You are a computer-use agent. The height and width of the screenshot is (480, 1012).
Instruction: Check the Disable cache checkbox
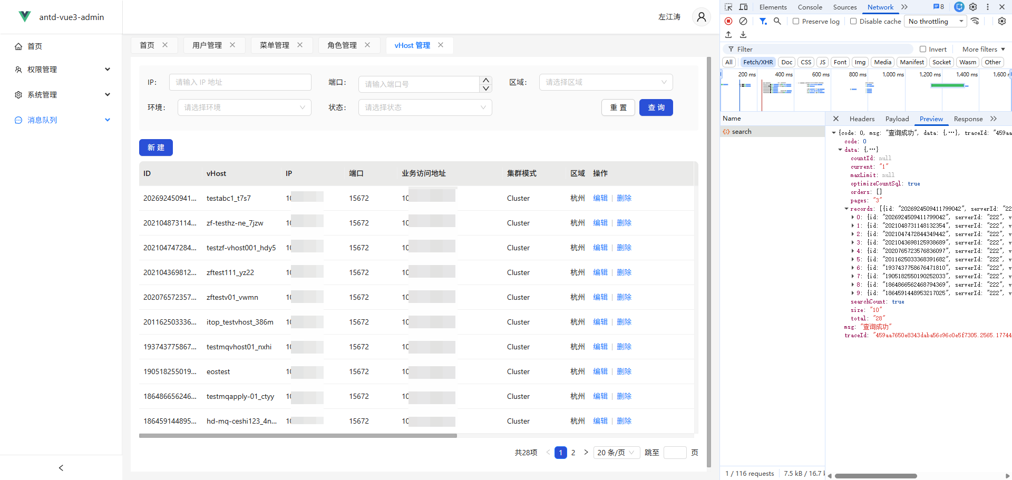(853, 21)
